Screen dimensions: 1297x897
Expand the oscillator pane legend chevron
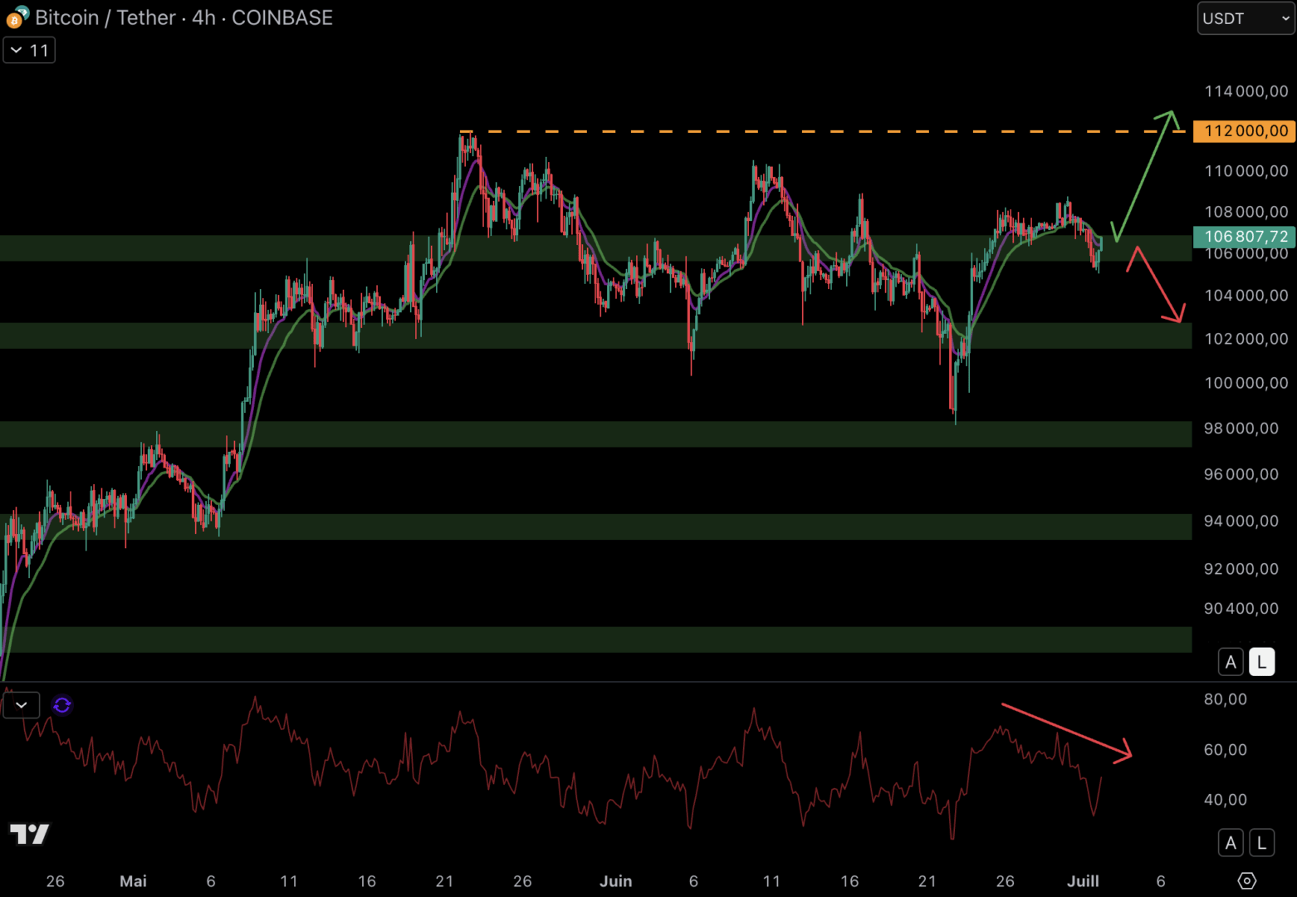22,705
